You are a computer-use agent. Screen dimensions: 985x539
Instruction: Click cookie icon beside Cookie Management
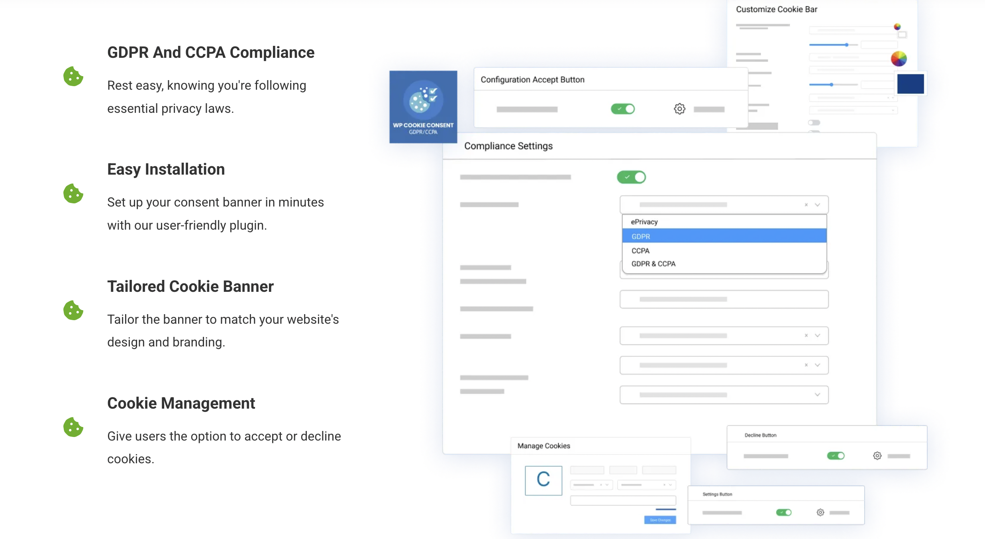tap(73, 427)
